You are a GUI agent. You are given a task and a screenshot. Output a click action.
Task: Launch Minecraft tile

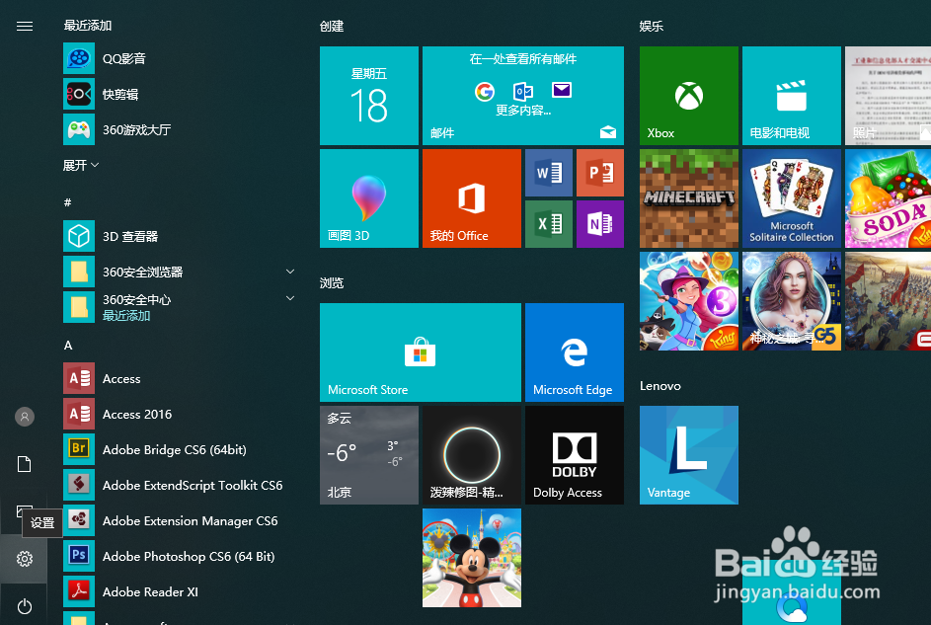[689, 198]
